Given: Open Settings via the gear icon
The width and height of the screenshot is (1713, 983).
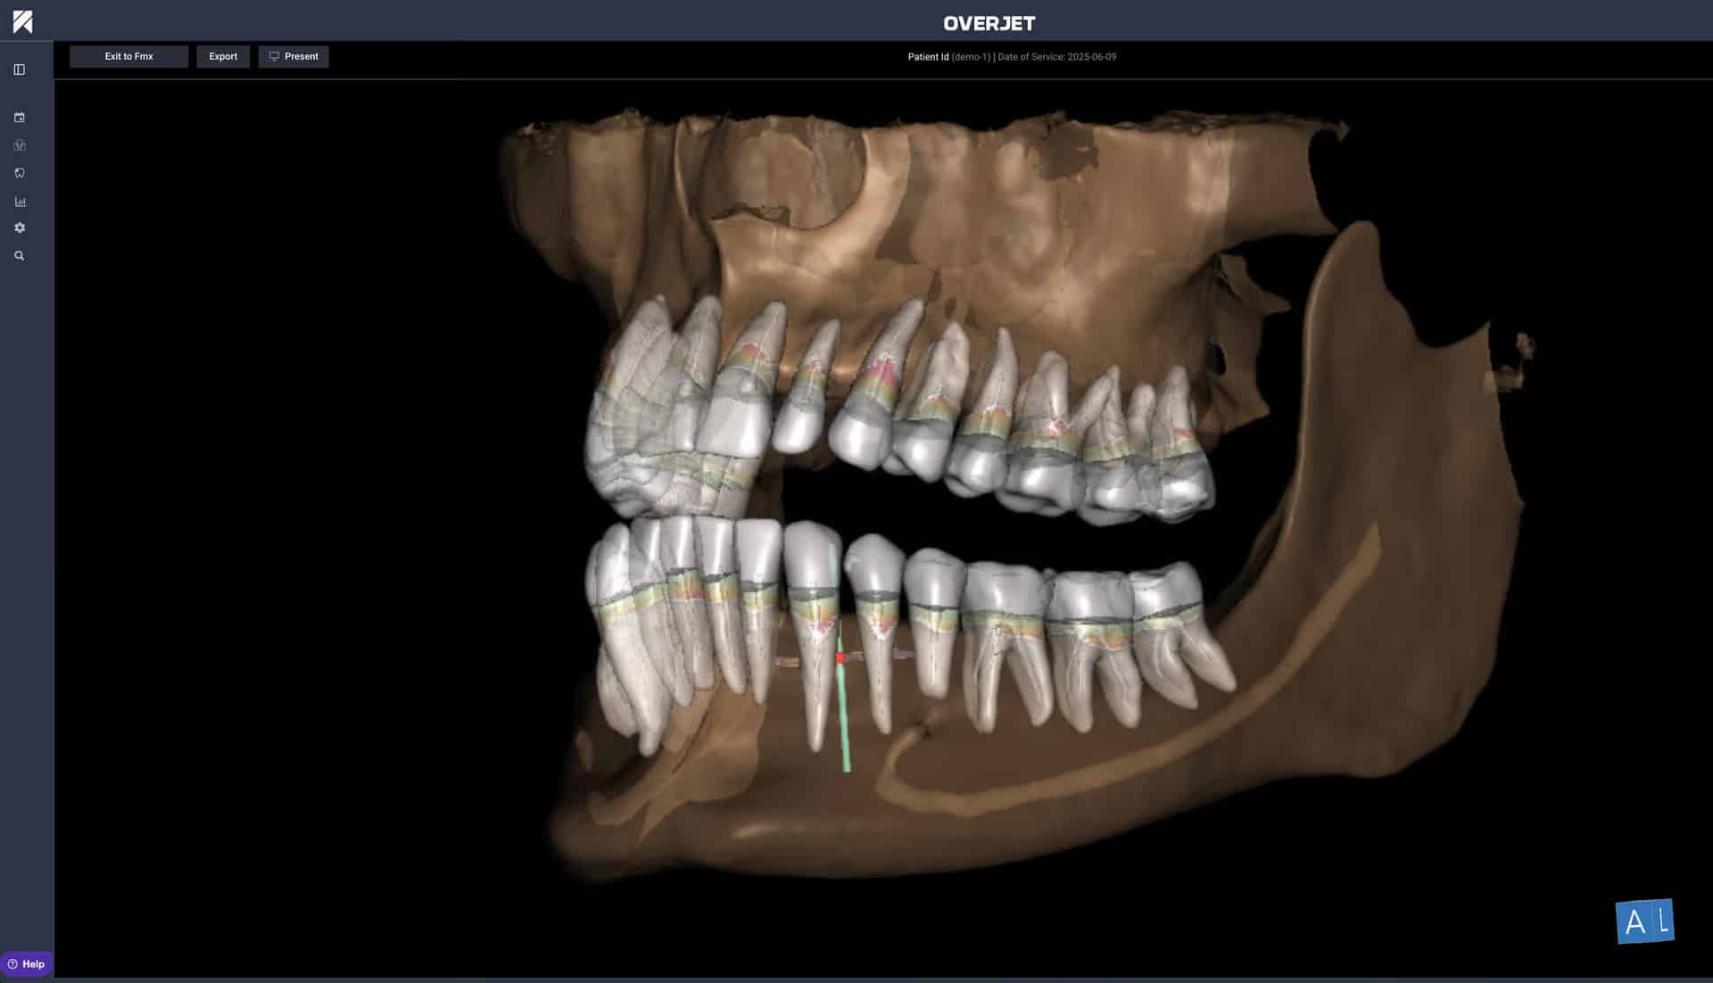Looking at the screenshot, I should coord(19,227).
